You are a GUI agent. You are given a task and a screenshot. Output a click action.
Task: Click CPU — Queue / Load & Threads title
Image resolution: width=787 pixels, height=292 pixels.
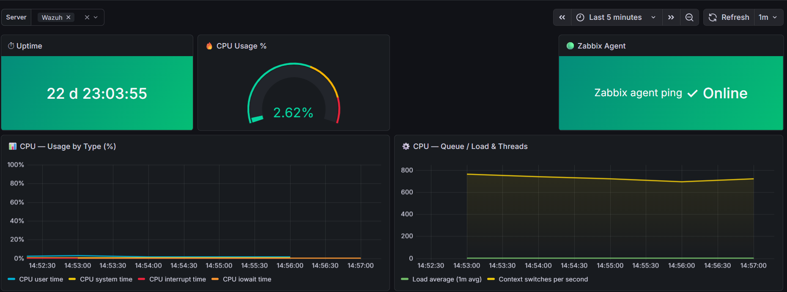click(x=470, y=146)
